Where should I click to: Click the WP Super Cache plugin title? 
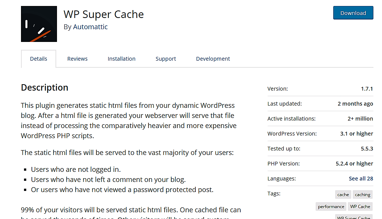point(104,15)
